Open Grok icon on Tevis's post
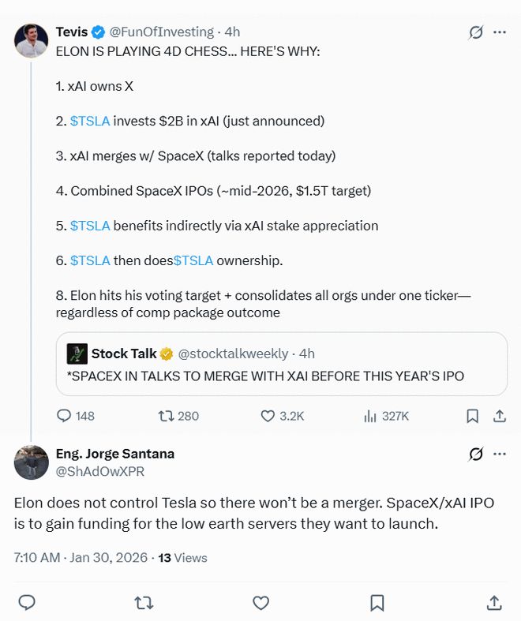This screenshot has width=521, height=621. click(475, 32)
